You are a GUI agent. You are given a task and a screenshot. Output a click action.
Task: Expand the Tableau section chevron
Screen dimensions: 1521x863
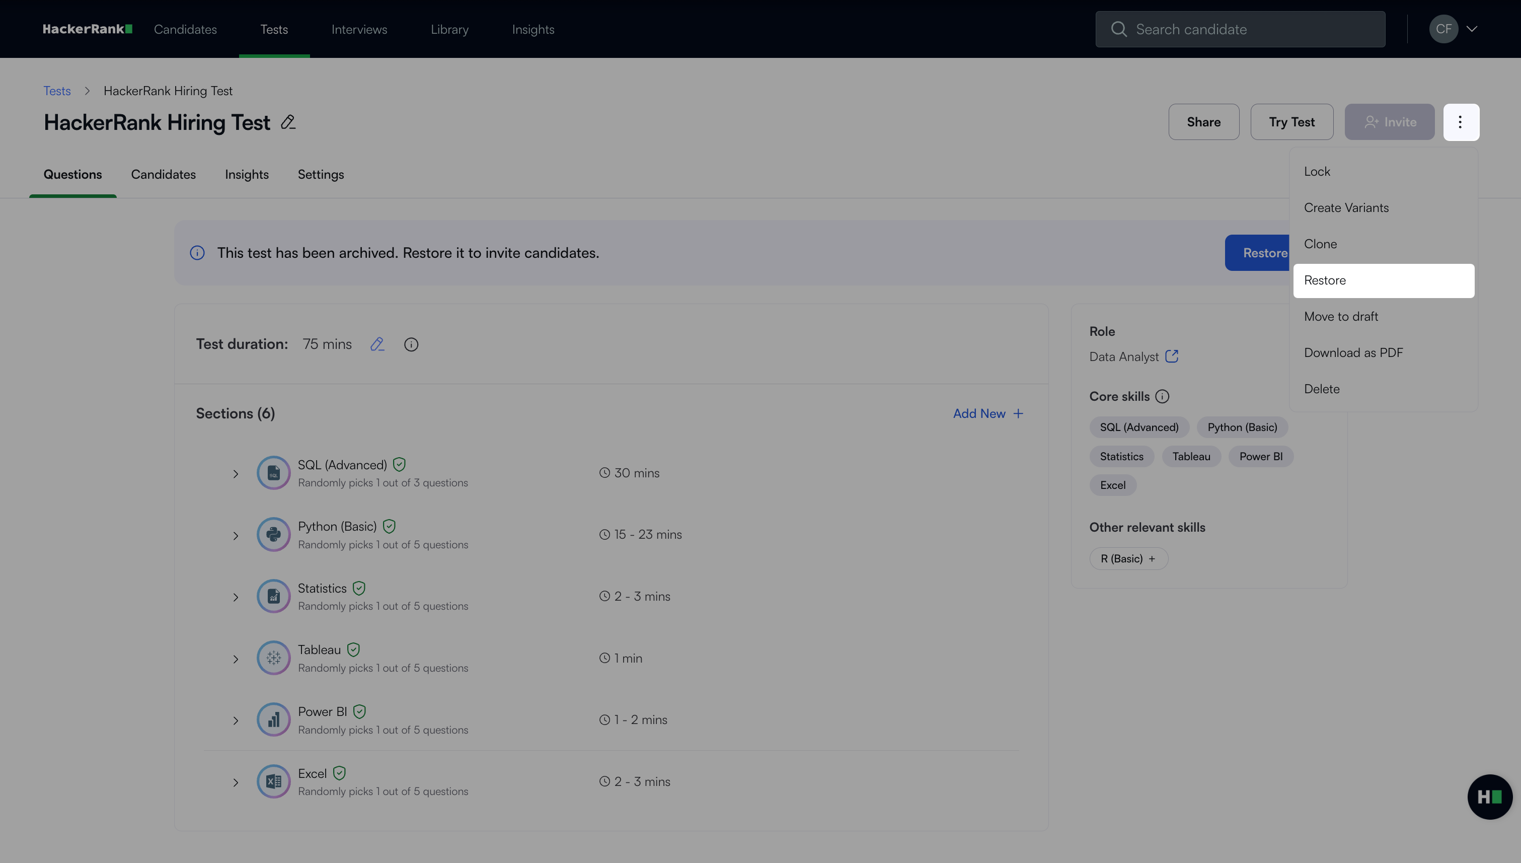click(236, 659)
